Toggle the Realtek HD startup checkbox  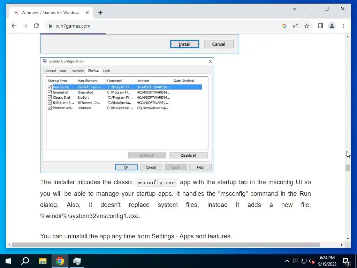click(x=50, y=87)
